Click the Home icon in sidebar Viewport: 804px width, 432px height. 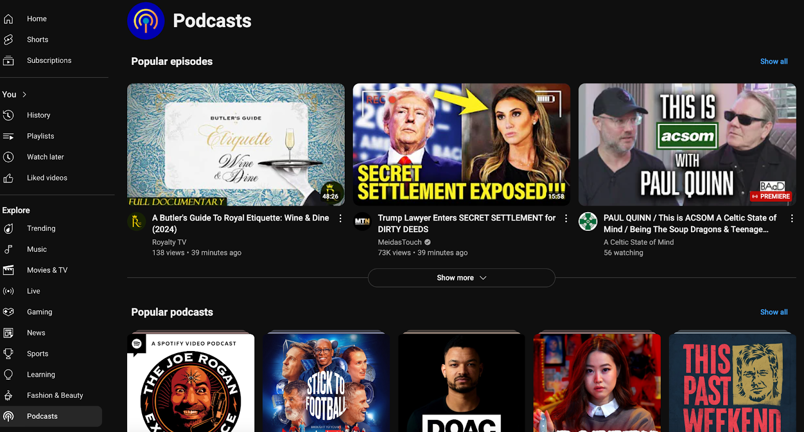point(8,19)
